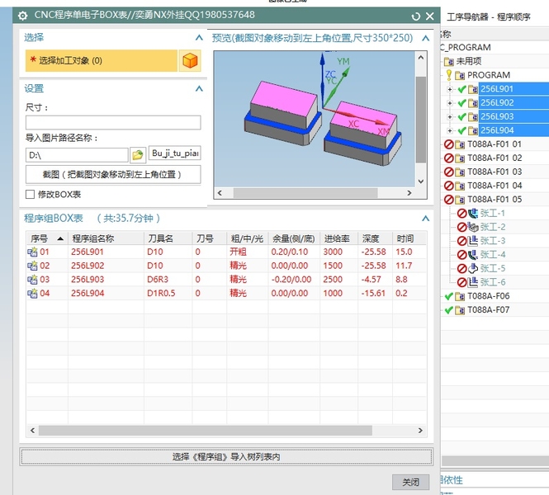Click the 刀具名 column header
Viewport: 549px width, 495px height.
[168, 238]
